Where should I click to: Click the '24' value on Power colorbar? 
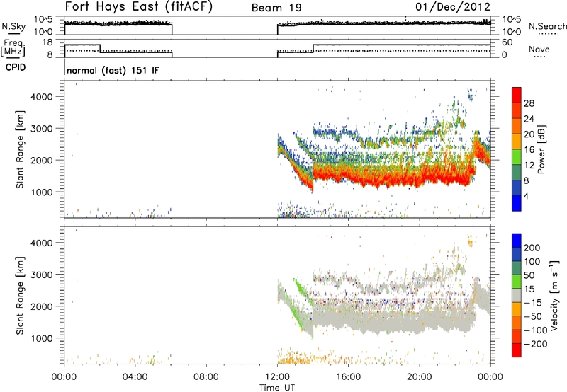529,119
